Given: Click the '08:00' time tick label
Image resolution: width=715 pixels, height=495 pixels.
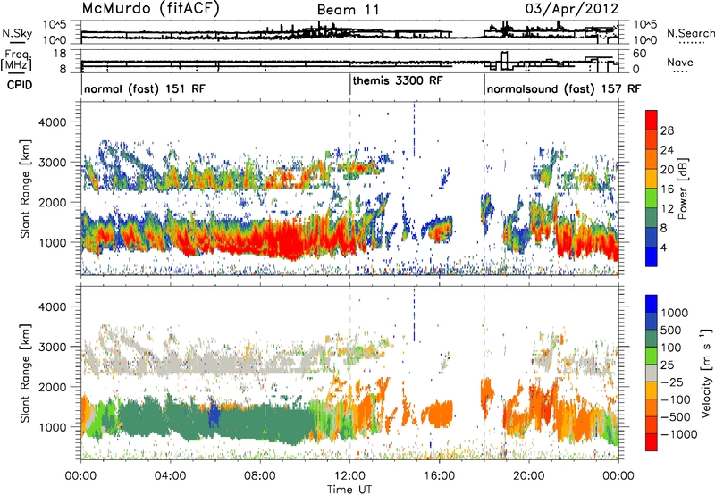Looking at the screenshot, I should pos(260,475).
